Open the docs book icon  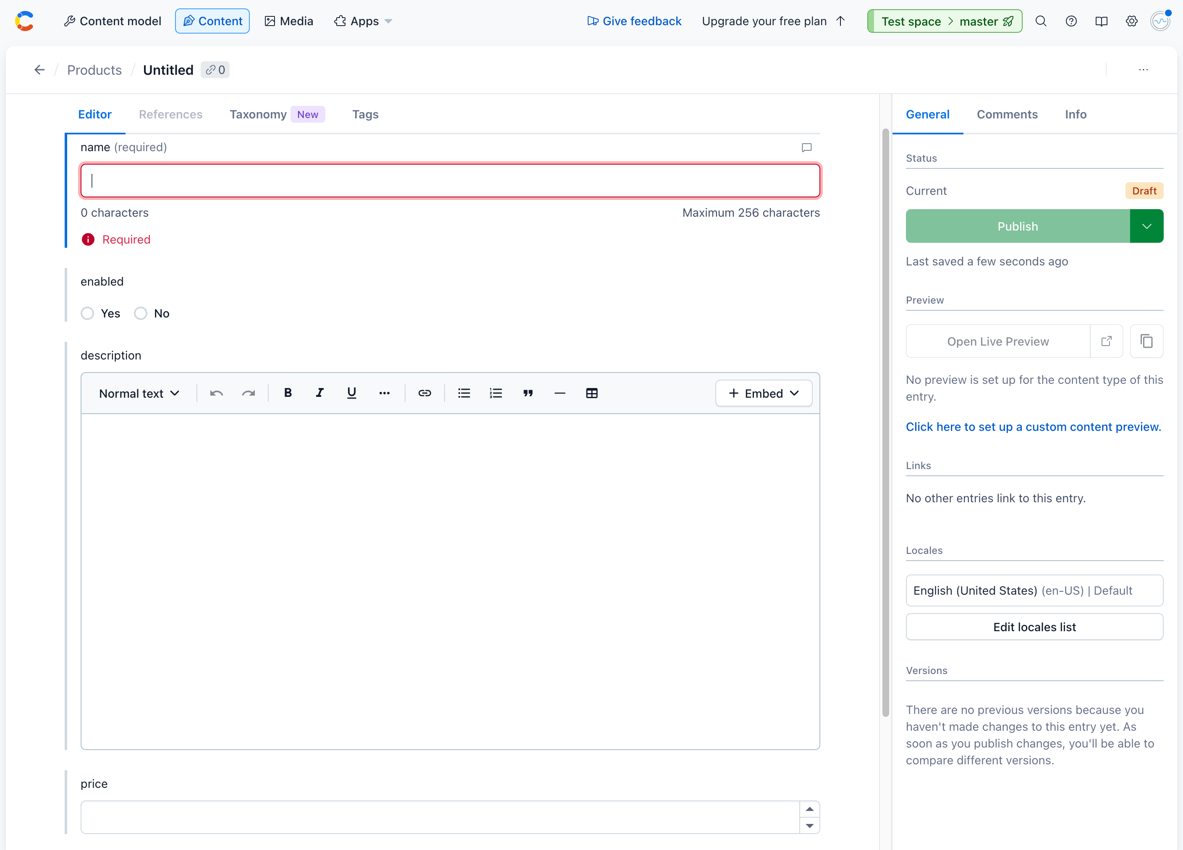pos(1101,21)
